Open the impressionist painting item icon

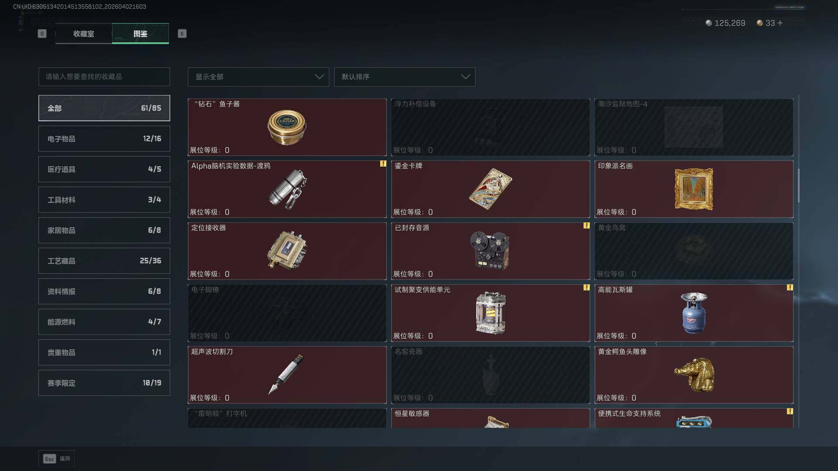(694, 189)
